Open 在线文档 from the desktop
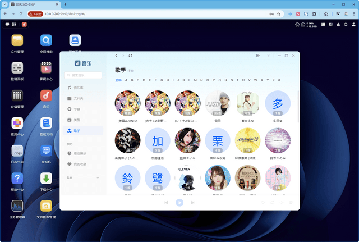The image size is (359, 242). (x=46, y=124)
